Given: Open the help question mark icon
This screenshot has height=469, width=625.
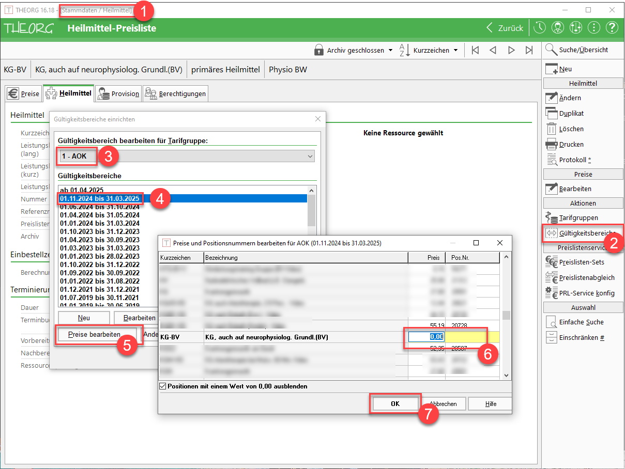Looking at the screenshot, I should click(612, 28).
